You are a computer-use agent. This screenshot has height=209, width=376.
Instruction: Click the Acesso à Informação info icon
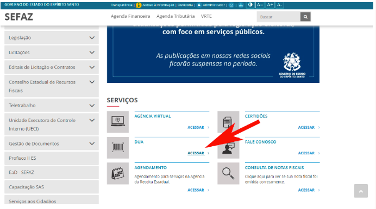(x=139, y=5)
